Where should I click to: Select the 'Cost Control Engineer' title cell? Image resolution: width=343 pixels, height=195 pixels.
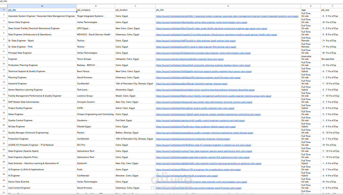tap(42, 187)
